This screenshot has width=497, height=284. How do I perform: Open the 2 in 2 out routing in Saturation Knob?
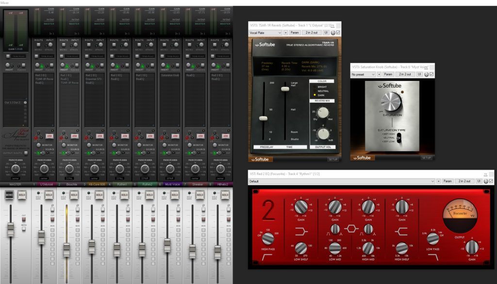[x=405, y=75]
